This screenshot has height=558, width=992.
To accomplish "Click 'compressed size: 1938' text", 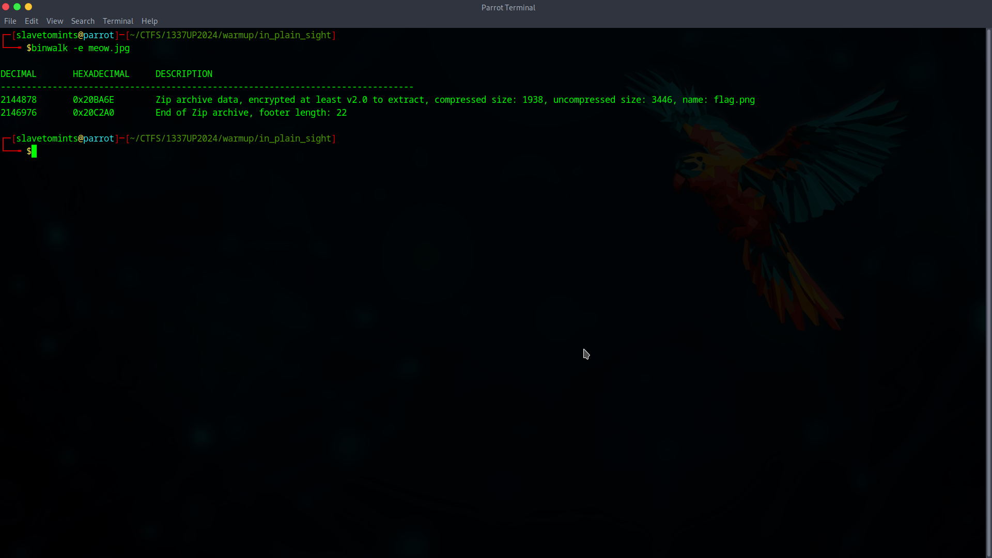I will coord(489,100).
